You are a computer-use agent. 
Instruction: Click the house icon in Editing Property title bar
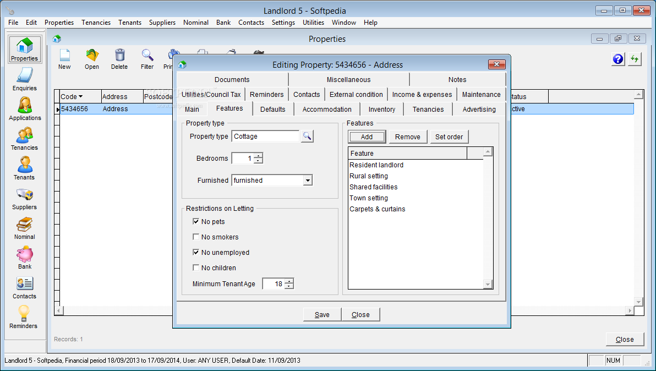tap(182, 65)
